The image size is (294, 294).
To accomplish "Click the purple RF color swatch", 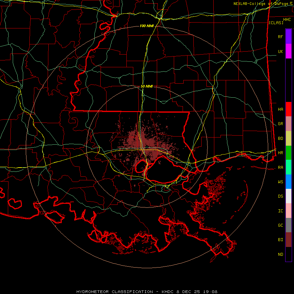I will pyautogui.click(x=288, y=37).
